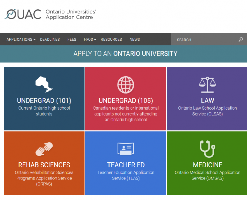Click the Ontario map icon
This screenshot has height=200, width=247.
click(44, 84)
